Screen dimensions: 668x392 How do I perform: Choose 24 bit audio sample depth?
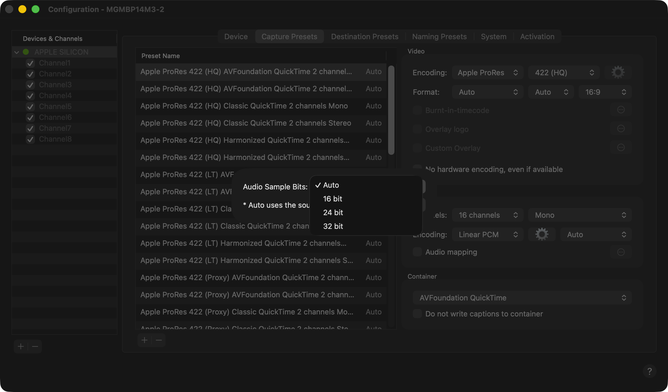pyautogui.click(x=366, y=213)
